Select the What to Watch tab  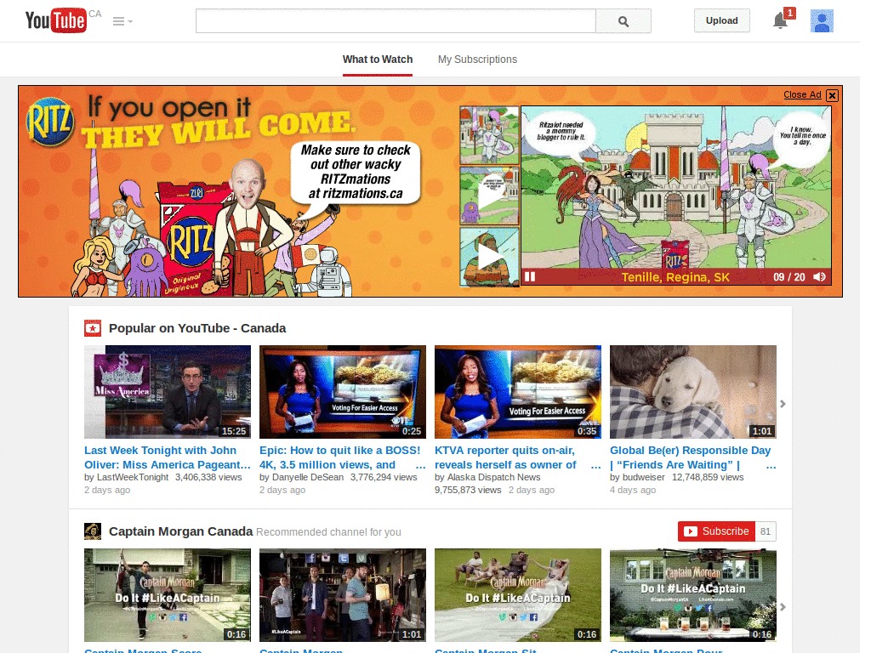(x=378, y=60)
